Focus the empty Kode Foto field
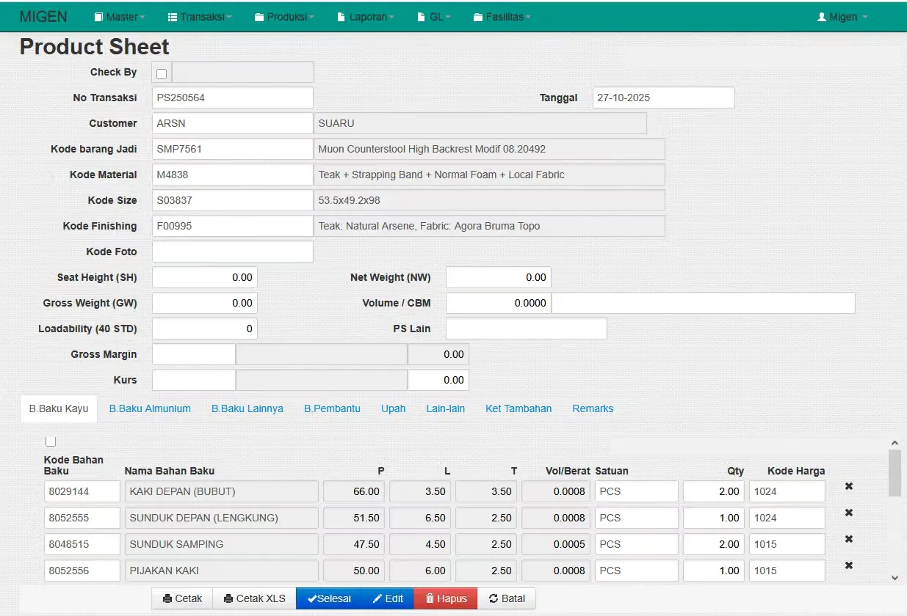Image resolution: width=907 pixels, height=616 pixels. coord(233,252)
